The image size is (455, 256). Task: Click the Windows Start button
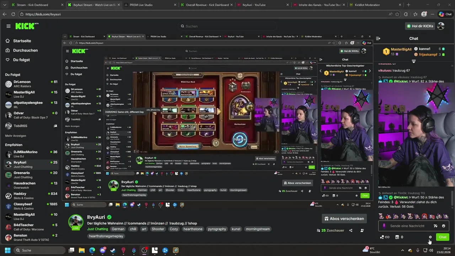[x=7, y=250]
